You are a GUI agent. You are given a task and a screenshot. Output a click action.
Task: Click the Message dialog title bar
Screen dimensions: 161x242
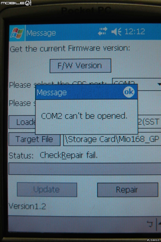coord(87,92)
